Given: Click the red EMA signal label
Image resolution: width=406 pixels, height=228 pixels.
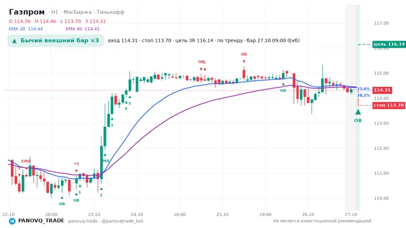Looking at the screenshot, I should [26, 161].
